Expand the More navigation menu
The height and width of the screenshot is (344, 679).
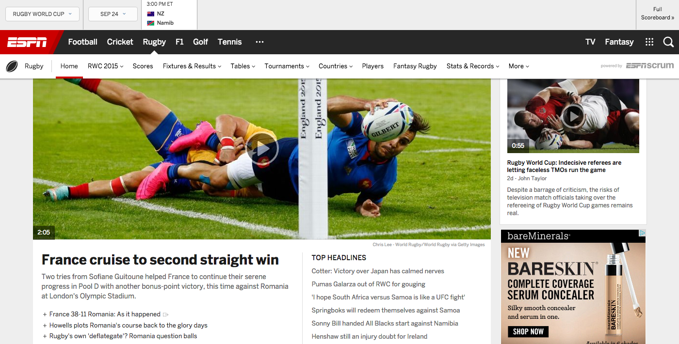518,66
